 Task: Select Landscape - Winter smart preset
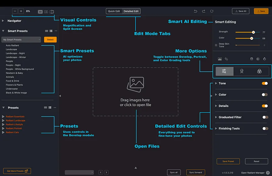[x=16, y=57]
